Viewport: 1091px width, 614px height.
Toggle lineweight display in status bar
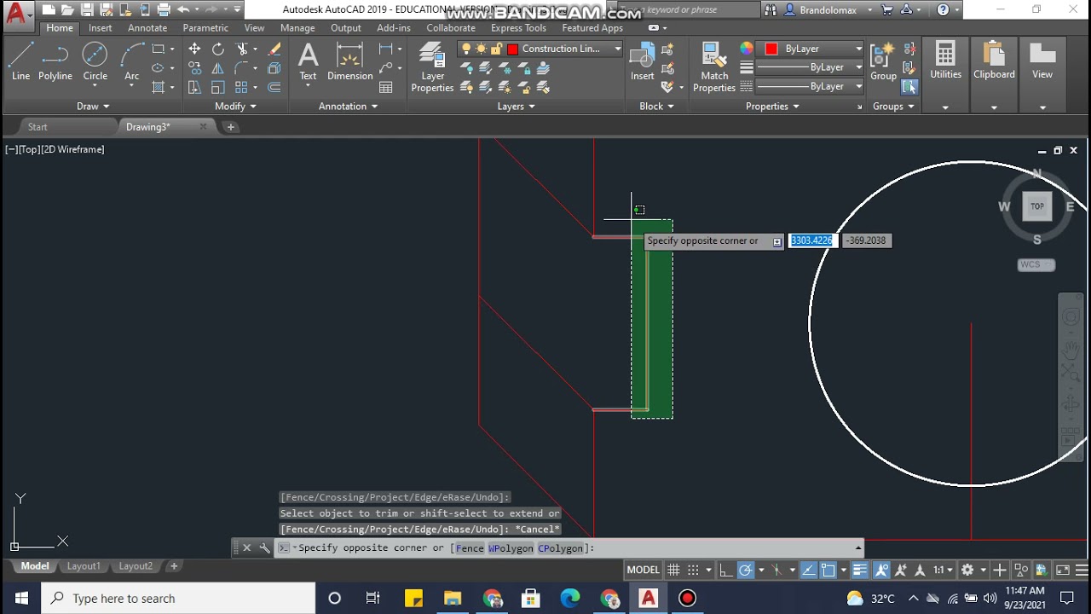click(x=860, y=570)
